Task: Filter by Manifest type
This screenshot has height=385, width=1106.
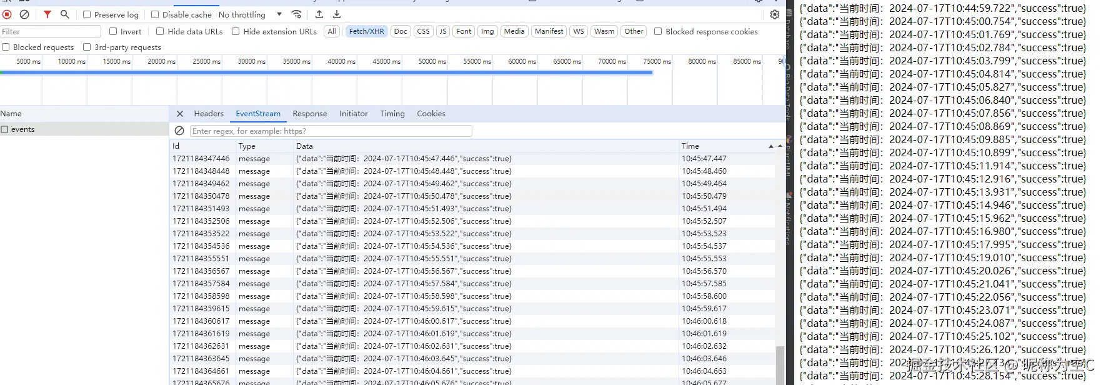Action: [549, 31]
